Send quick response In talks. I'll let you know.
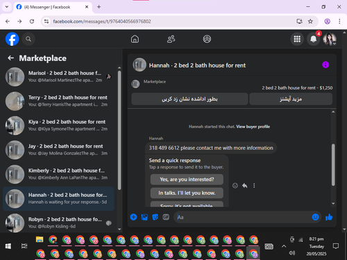Screen dimensions: 347x260 point(187,193)
